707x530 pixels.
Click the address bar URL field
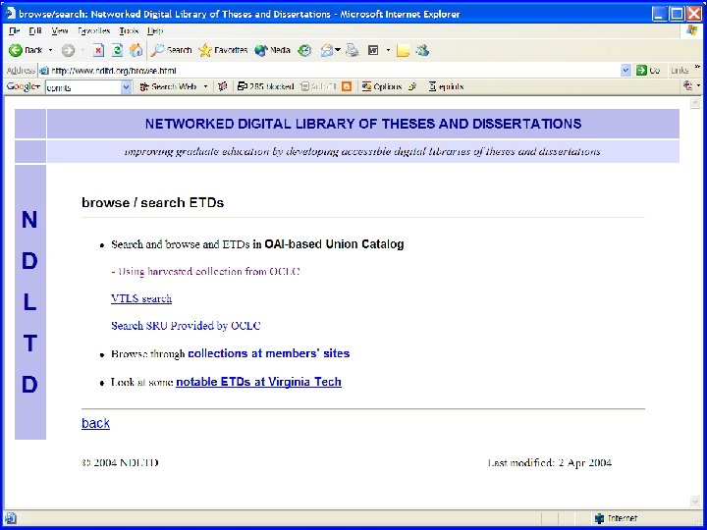329,71
